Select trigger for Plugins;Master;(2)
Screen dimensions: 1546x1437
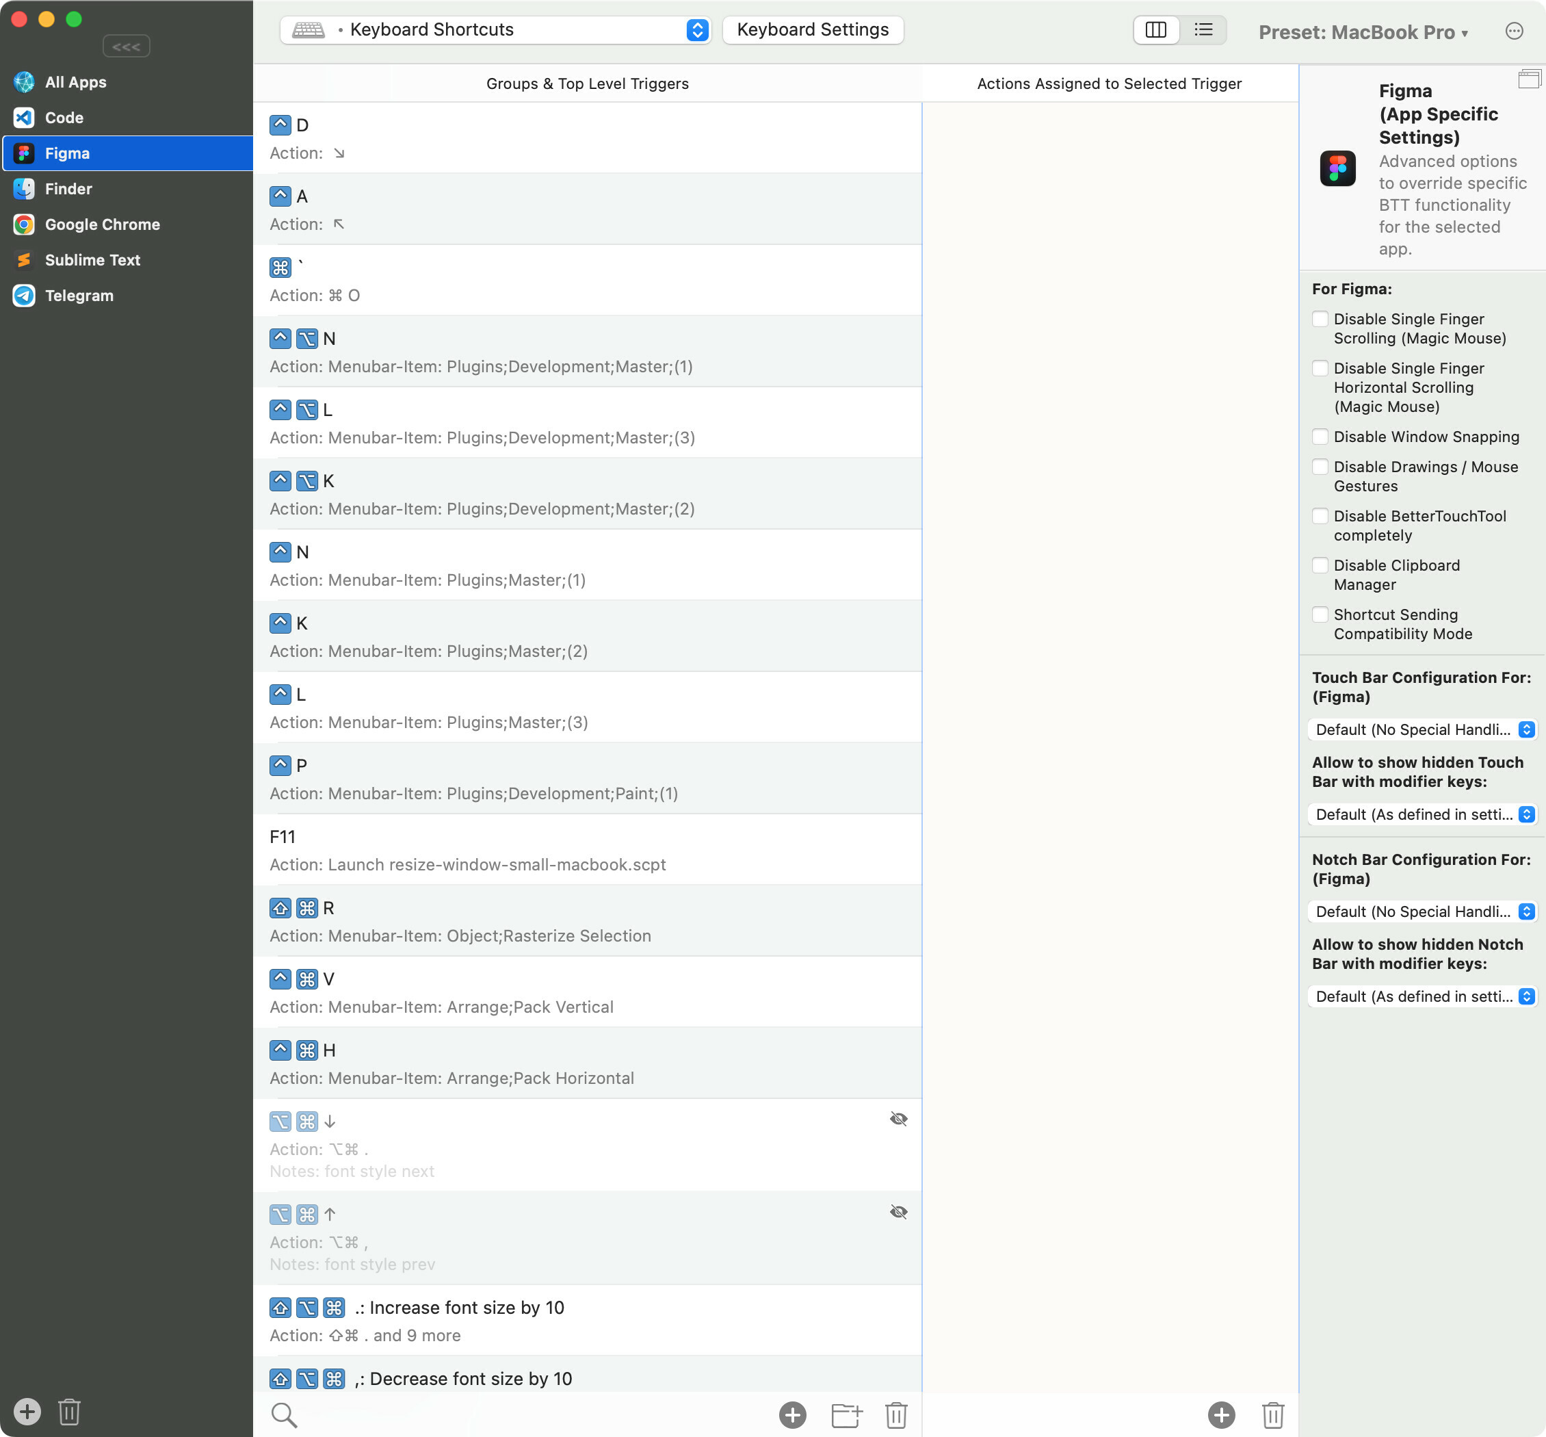[588, 636]
